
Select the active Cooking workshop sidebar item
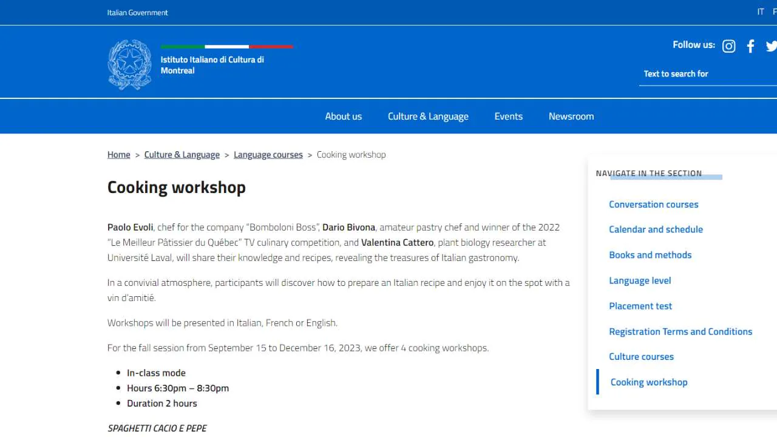pyautogui.click(x=649, y=382)
